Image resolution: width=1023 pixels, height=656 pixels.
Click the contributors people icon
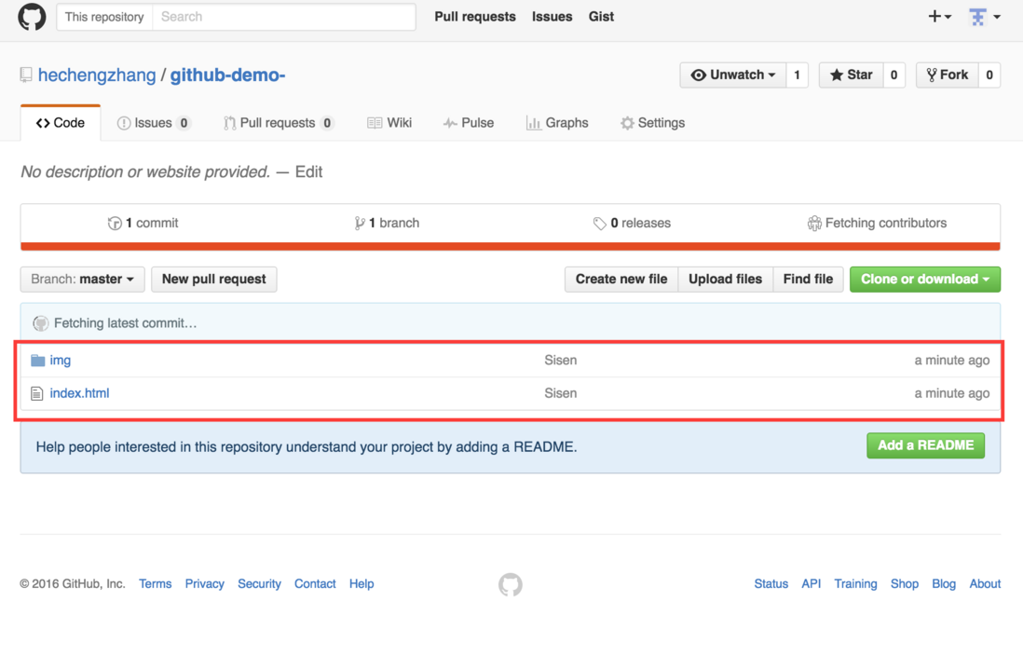tap(814, 224)
